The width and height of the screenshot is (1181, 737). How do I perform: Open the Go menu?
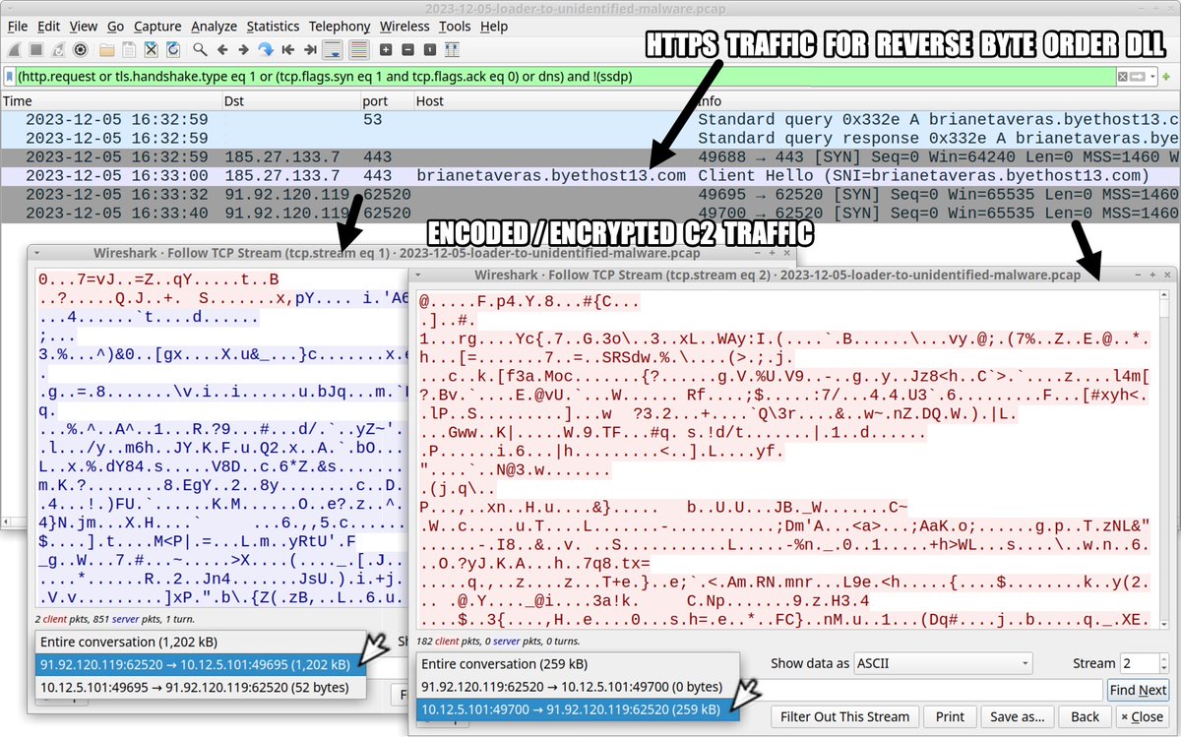[x=116, y=27]
